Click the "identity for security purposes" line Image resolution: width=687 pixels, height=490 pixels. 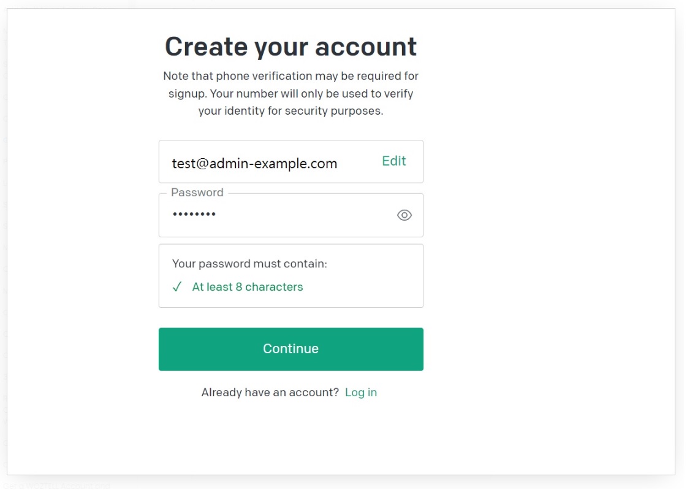pyautogui.click(x=290, y=112)
